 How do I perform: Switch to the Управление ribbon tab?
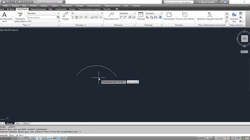tap(61, 9)
